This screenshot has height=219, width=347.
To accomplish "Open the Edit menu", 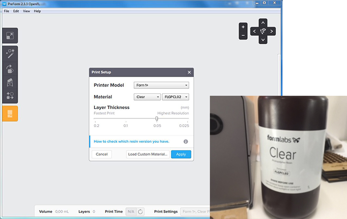I will pos(16,11).
